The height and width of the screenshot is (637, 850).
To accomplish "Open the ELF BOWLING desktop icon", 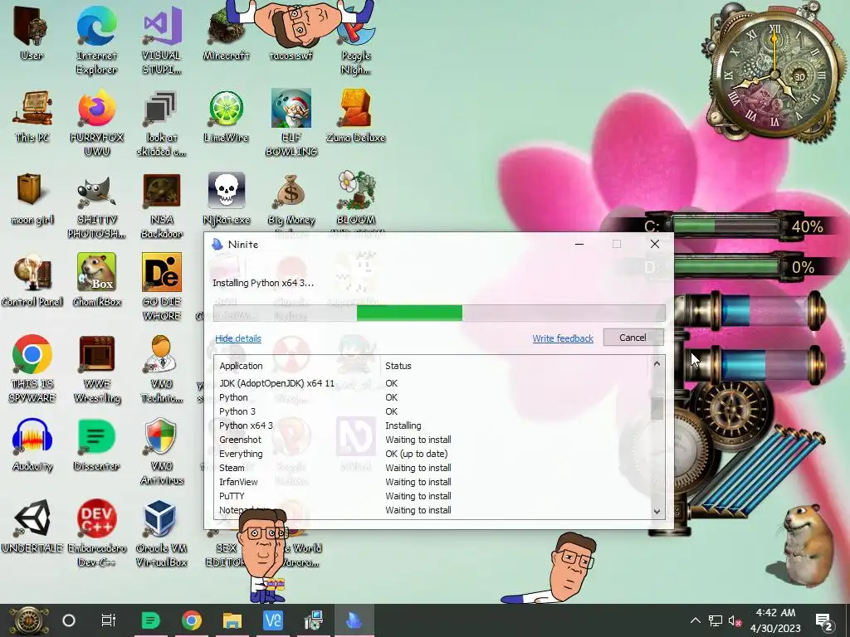I will click(x=291, y=123).
